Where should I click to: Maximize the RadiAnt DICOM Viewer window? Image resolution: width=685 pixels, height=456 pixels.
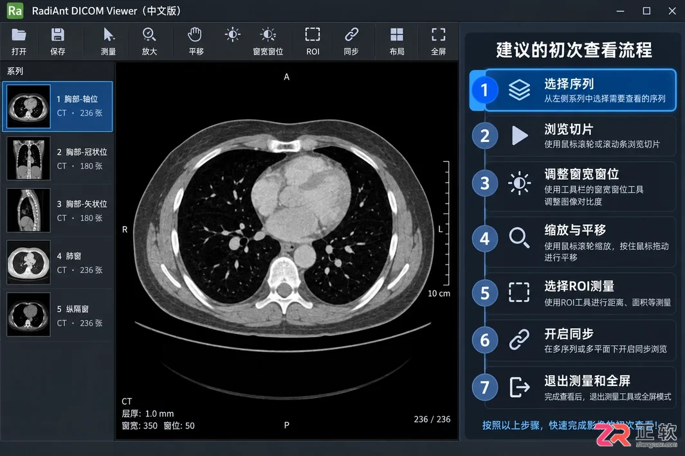pyautogui.click(x=646, y=11)
